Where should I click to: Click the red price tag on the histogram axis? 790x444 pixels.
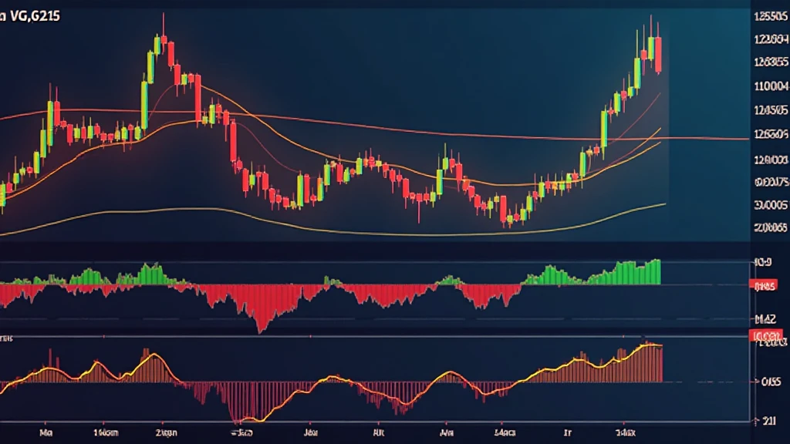point(764,287)
